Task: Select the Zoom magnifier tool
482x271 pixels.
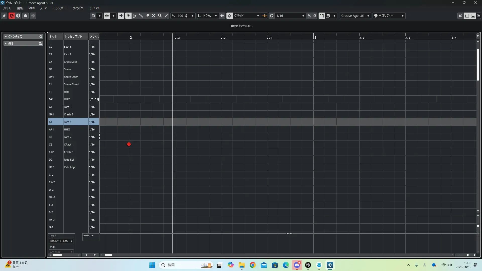Action: 160,16
